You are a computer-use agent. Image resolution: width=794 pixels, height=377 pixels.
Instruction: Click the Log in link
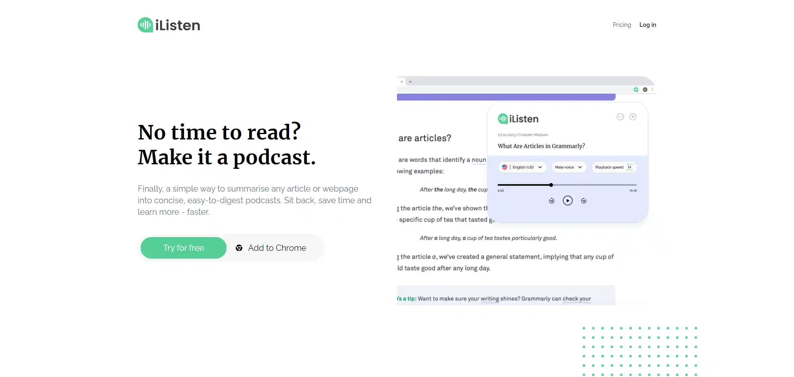[648, 25]
